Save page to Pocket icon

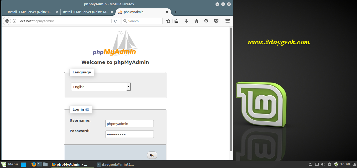216,21
